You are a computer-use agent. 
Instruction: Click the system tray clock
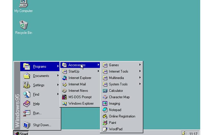[x=193, y=133]
